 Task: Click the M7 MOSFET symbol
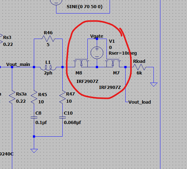click(113, 63)
